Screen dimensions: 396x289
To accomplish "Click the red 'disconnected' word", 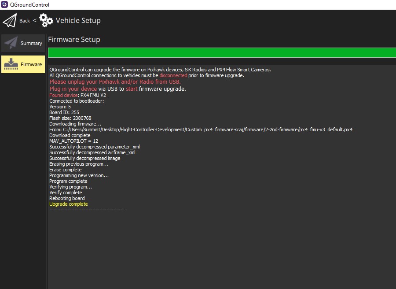I will [173, 75].
